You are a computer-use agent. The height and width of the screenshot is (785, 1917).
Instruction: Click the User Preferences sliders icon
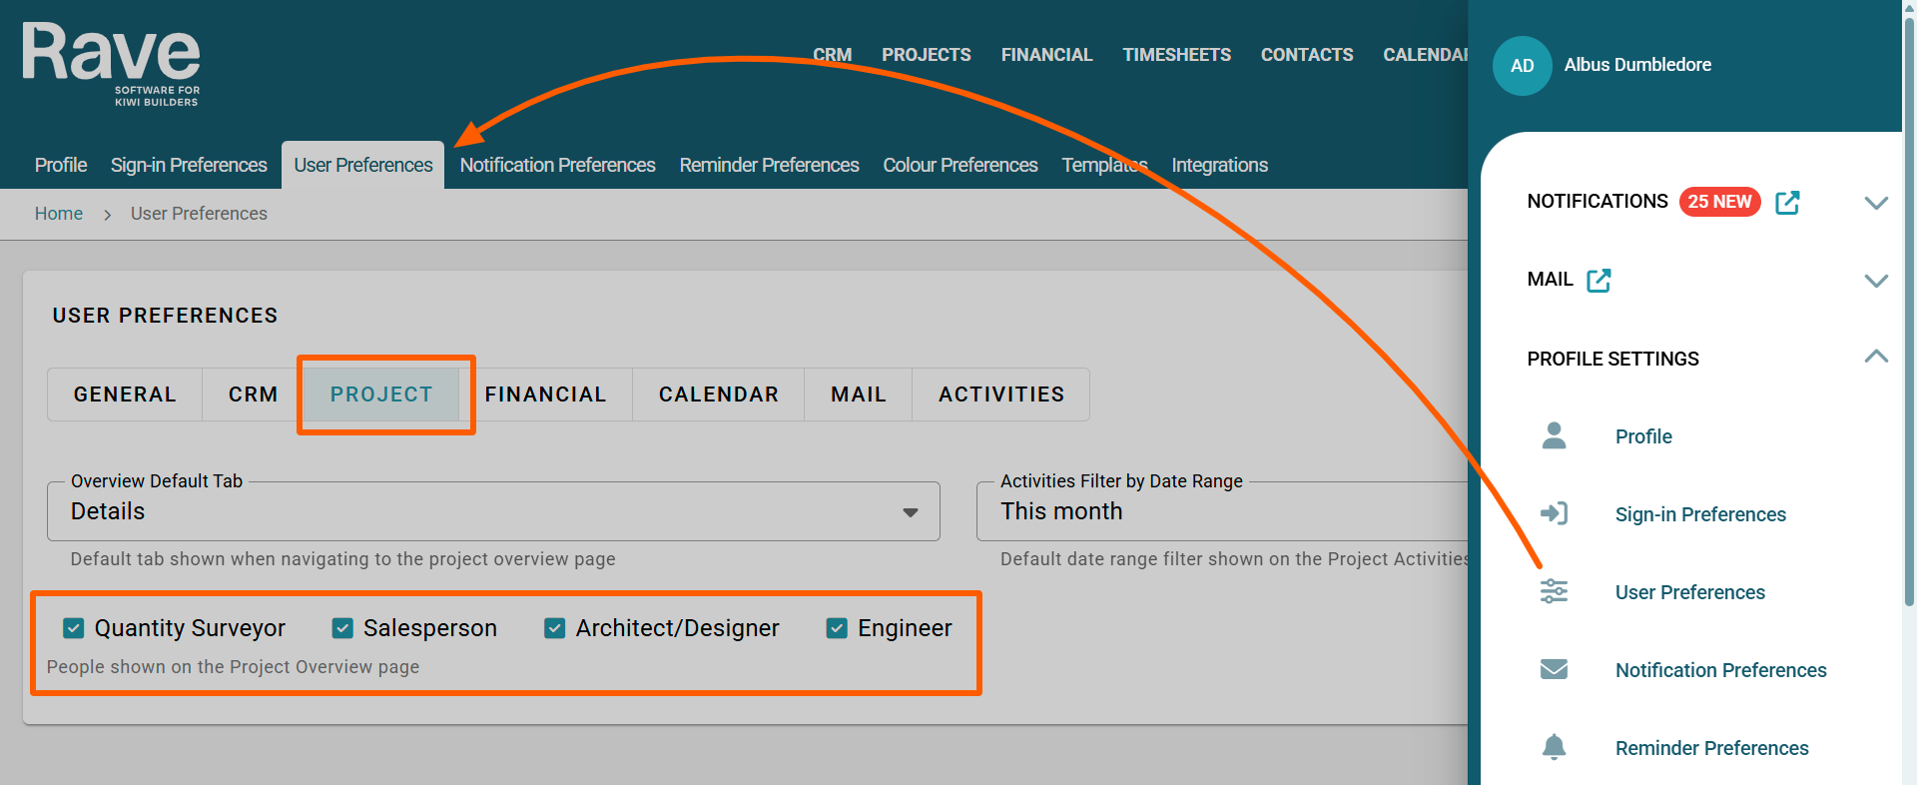(x=1554, y=591)
